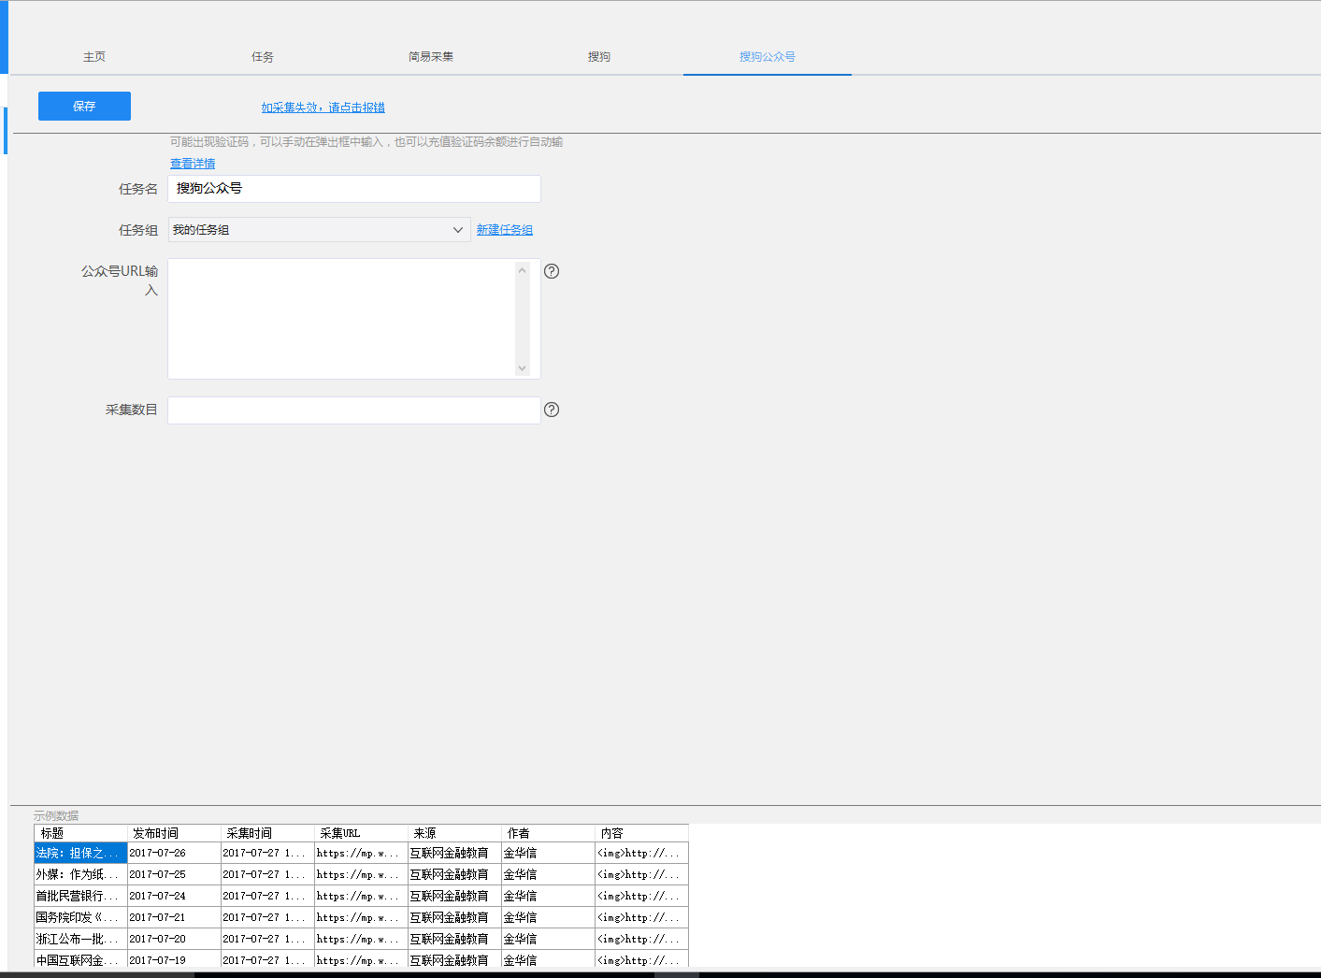Click help icon beside 采集数目 field
This screenshot has height=978, width=1321.
[552, 410]
